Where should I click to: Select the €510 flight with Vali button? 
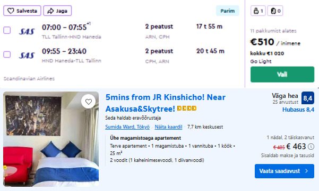click(282, 74)
